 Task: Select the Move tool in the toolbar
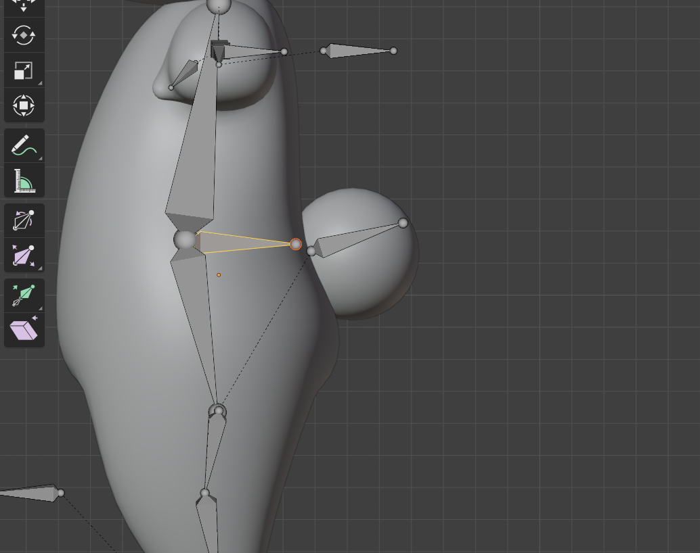click(x=24, y=6)
